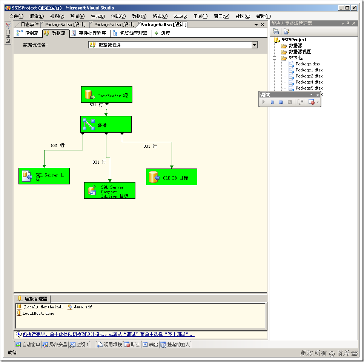Click the 包执行完毕 switch to design mode link
This screenshot has height=362, width=364.
108,334
